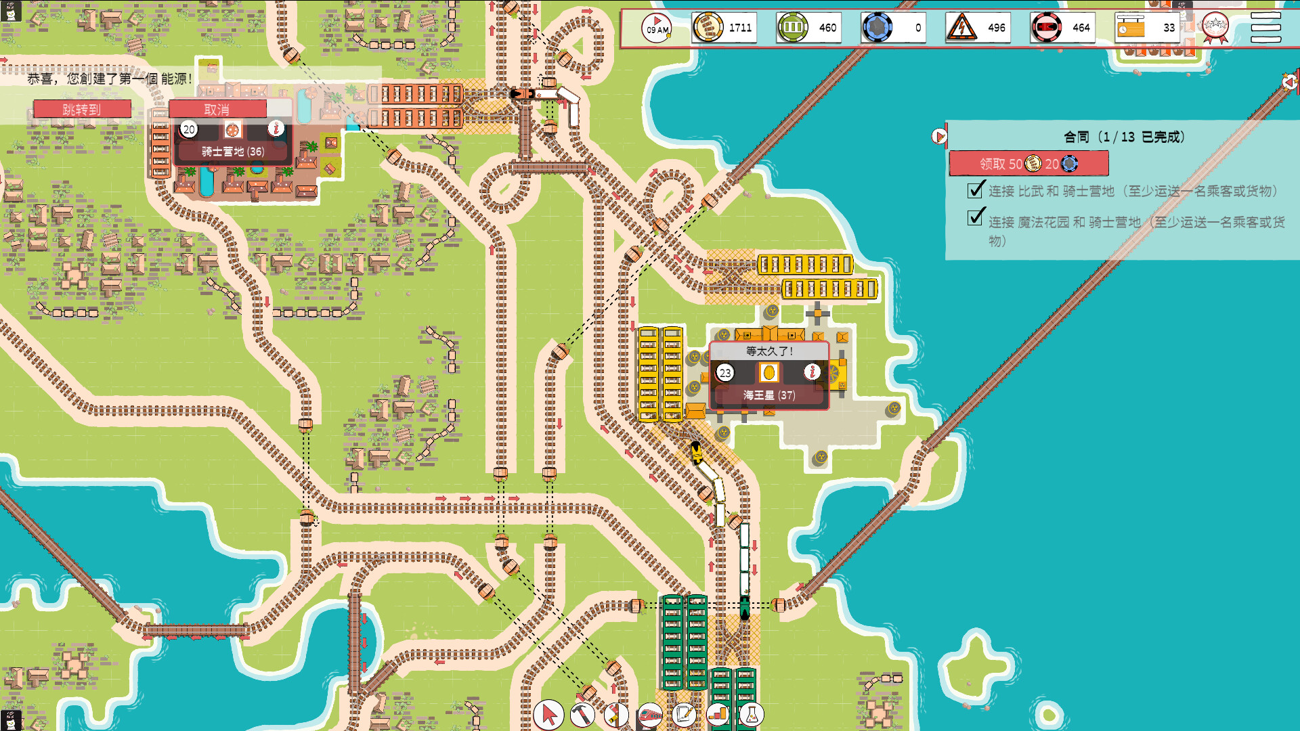Claim the 领取 50 contract reward
Image resolution: width=1300 pixels, height=731 pixels.
1029,164
